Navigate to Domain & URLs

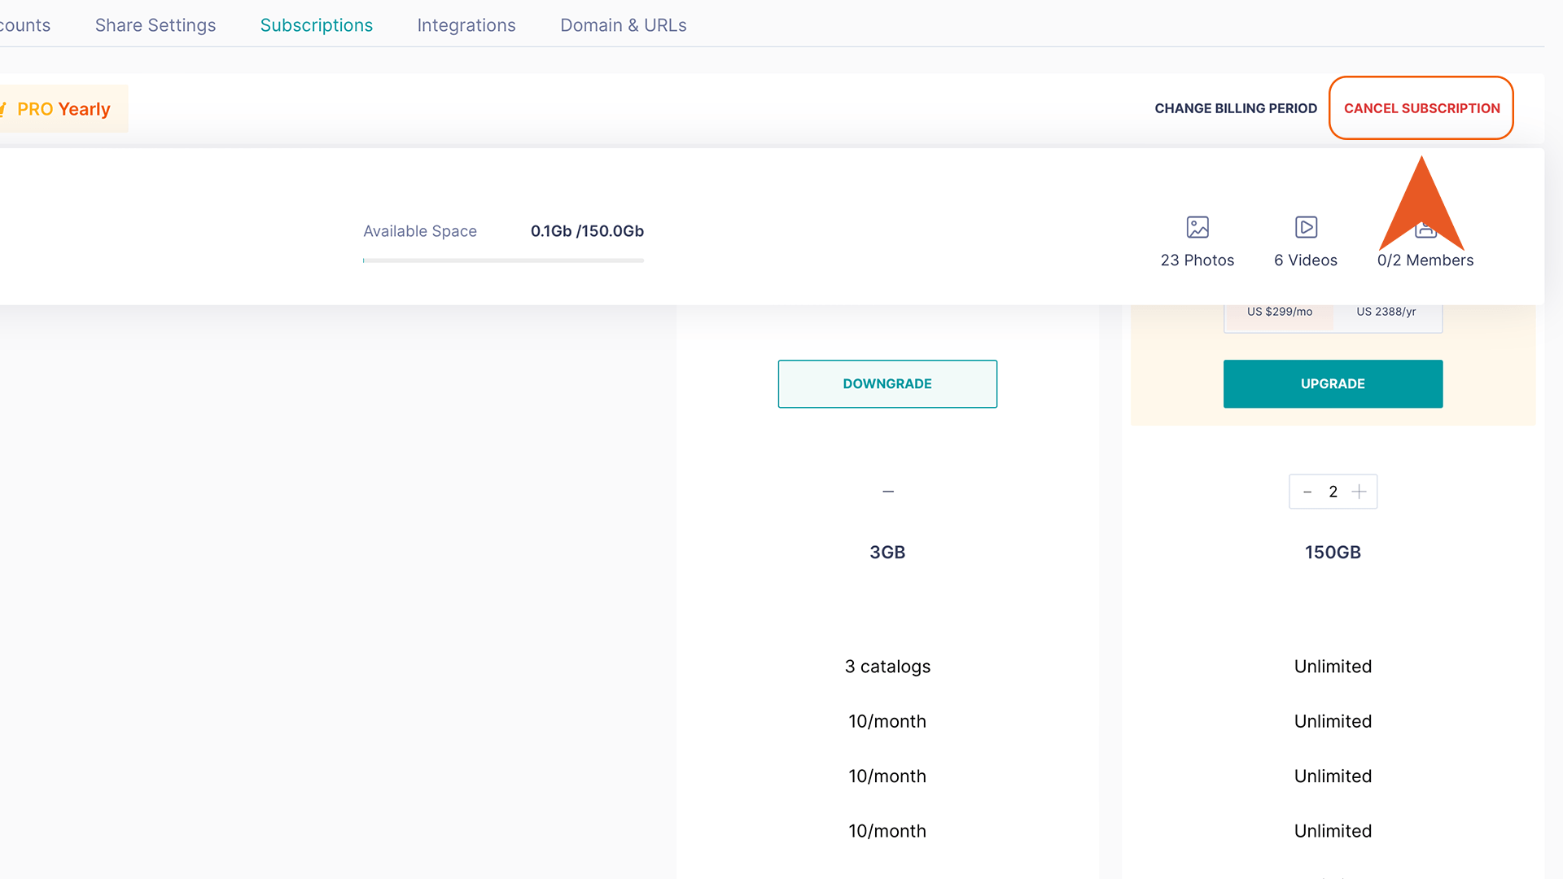[623, 25]
